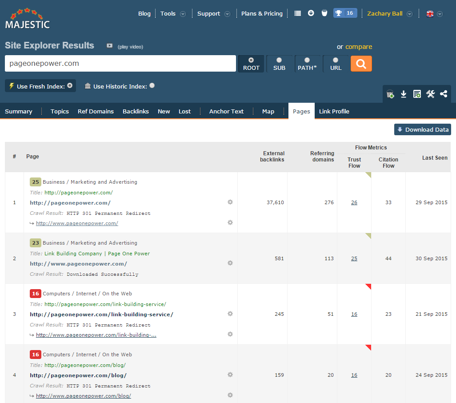Viewport: 456px width, 403px height.
Task: Switch to the Backlinks tab
Action: point(136,111)
